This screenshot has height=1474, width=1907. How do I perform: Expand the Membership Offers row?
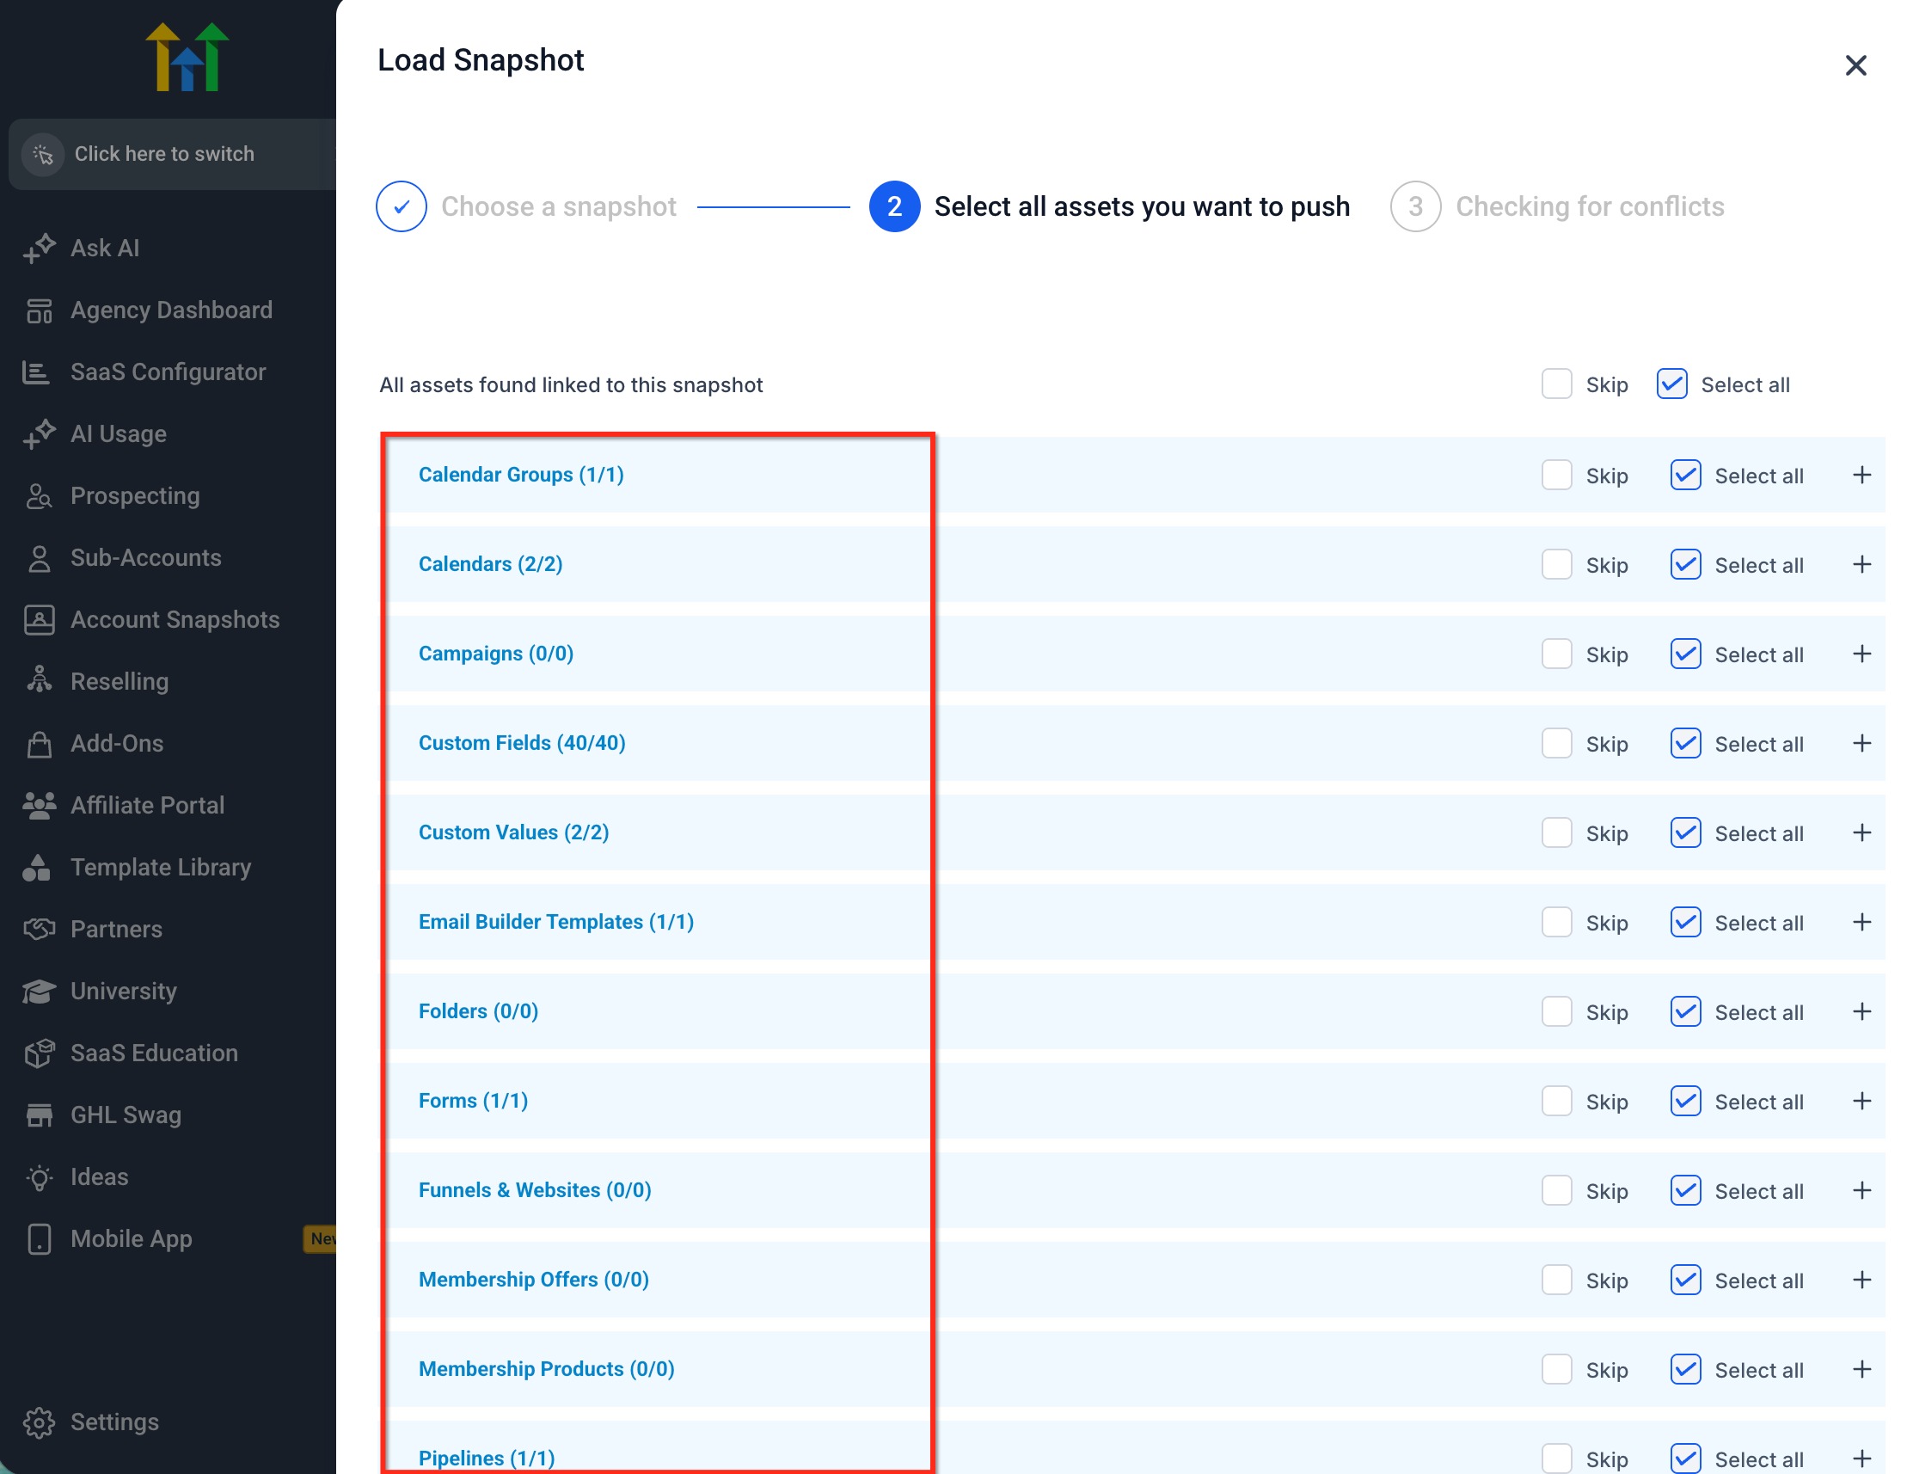click(1862, 1281)
